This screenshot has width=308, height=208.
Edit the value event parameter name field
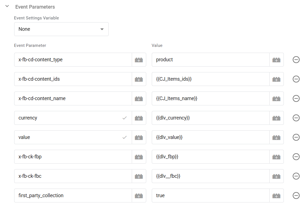click(67, 137)
